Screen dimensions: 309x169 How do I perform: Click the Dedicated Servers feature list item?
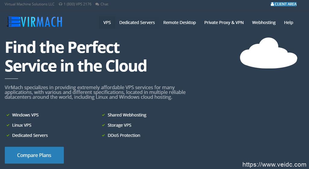(30, 135)
